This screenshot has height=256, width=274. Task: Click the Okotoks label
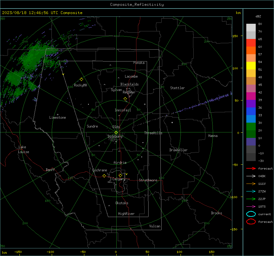[122, 203]
